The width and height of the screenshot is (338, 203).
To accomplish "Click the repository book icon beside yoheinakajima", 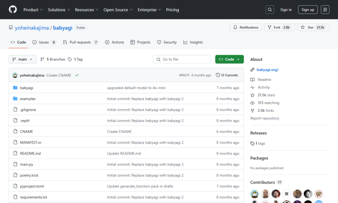I will [x=10, y=28].
